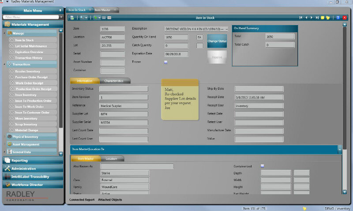Jump to the last record
This screenshot has height=211, width=353.
click(317, 18)
